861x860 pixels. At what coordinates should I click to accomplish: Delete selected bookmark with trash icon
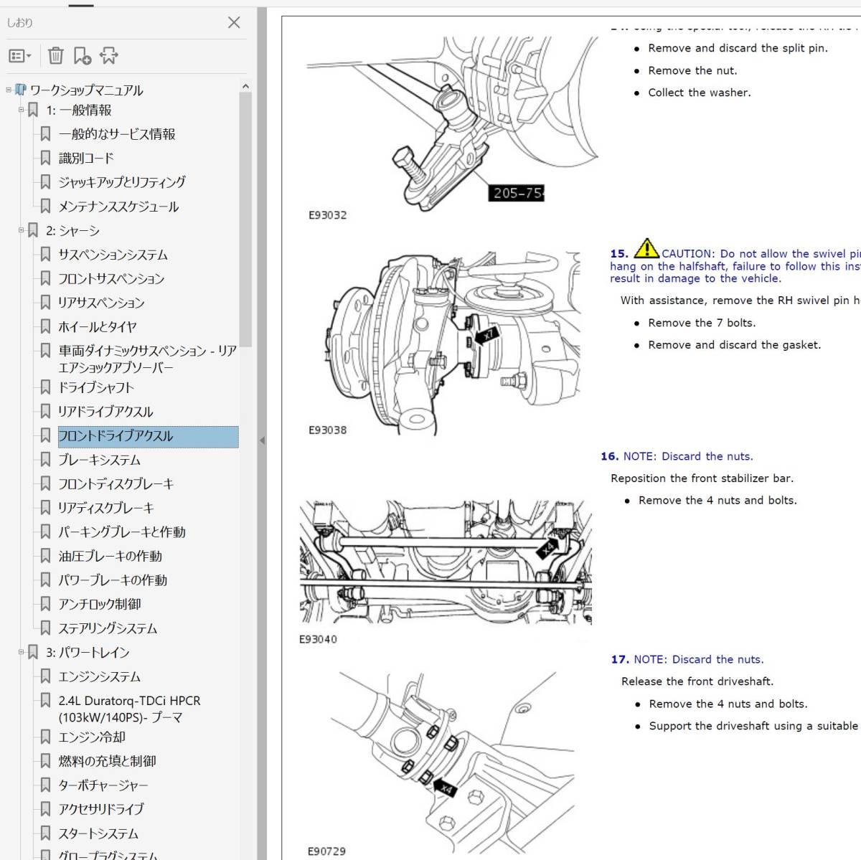(x=56, y=55)
